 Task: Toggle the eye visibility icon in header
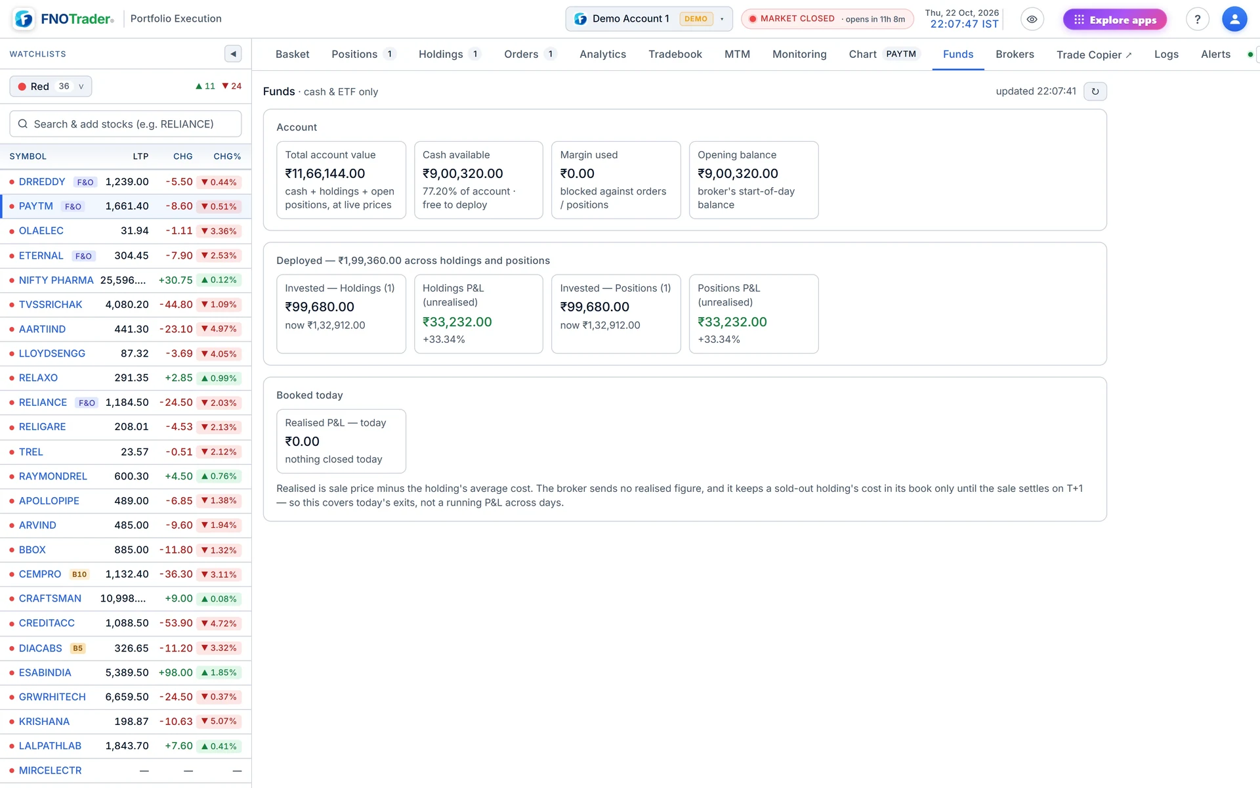tap(1032, 19)
